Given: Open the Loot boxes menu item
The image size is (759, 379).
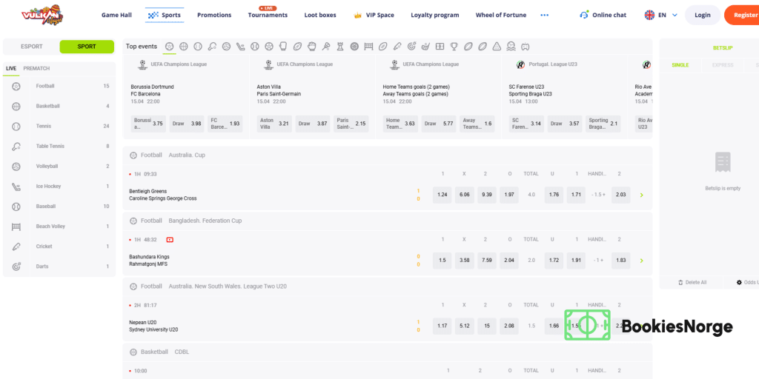Looking at the screenshot, I should click(x=320, y=15).
